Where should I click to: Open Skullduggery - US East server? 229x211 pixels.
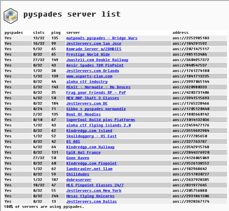pos(91,136)
